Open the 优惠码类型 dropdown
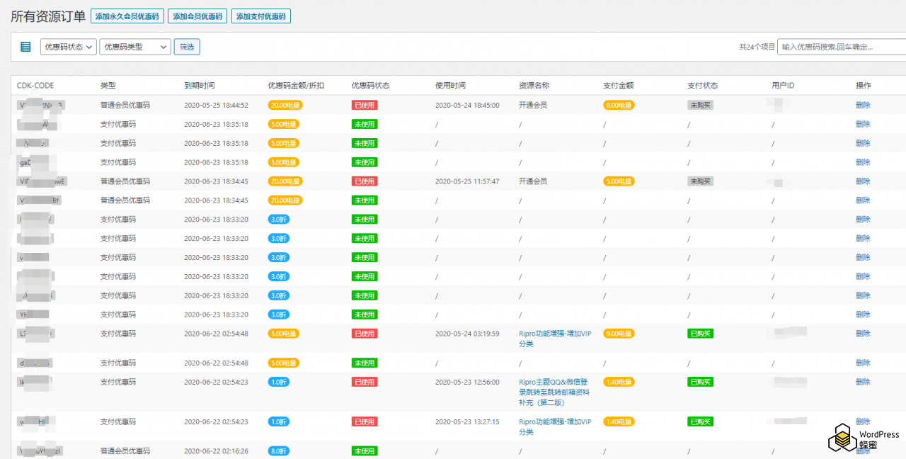This screenshot has height=459, width=906. [x=135, y=47]
